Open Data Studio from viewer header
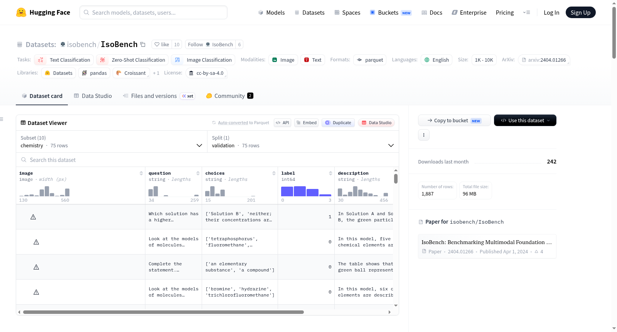This screenshot has height=332, width=617. (376, 123)
